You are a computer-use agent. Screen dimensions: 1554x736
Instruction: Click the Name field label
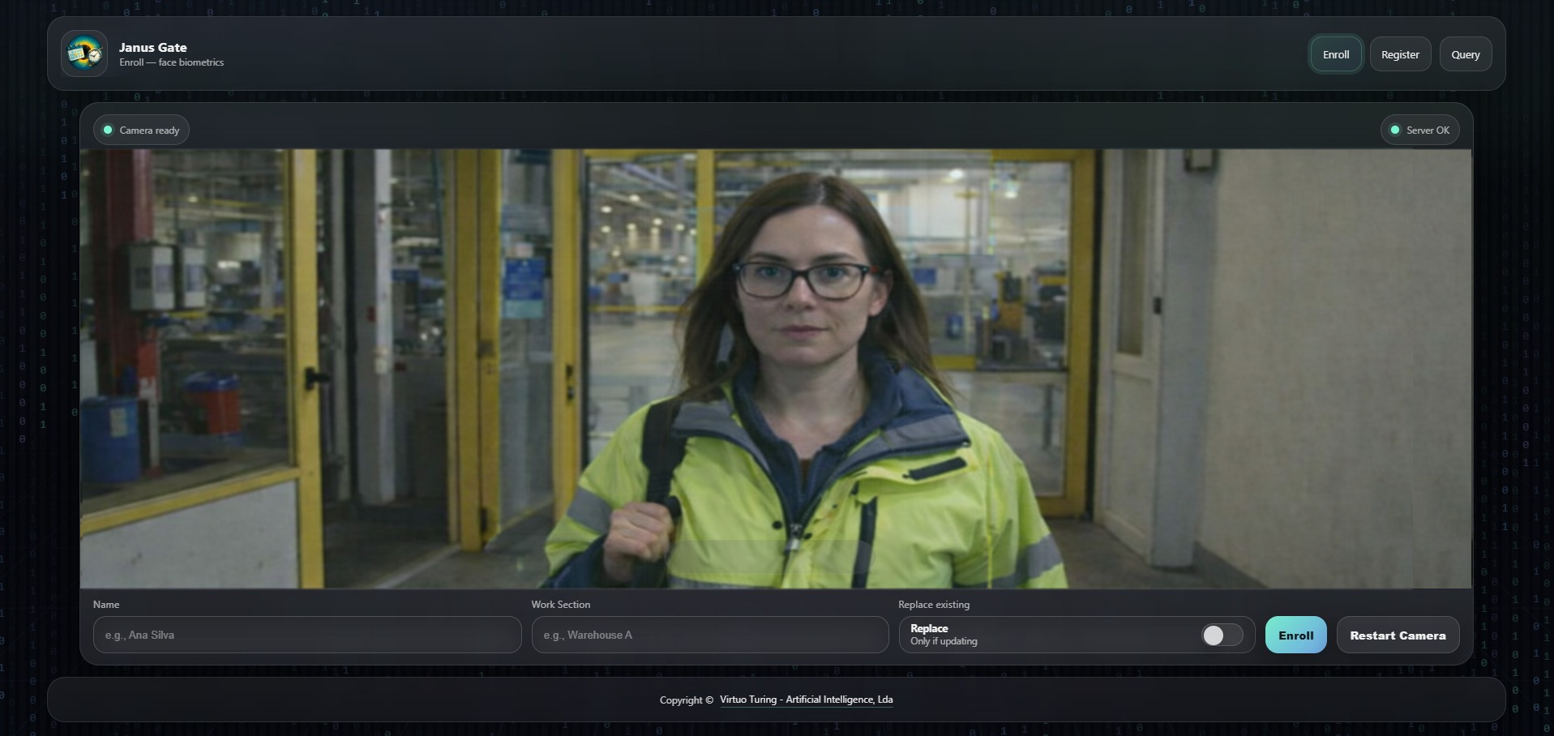[106, 605]
